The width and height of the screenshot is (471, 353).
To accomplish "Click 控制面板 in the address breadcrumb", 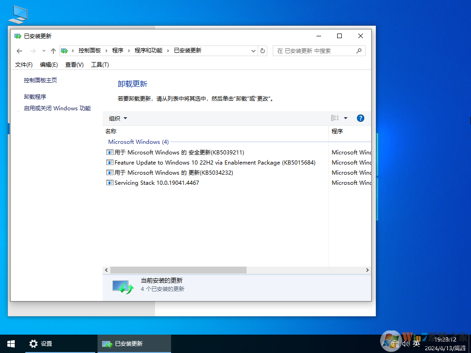I will (90, 51).
